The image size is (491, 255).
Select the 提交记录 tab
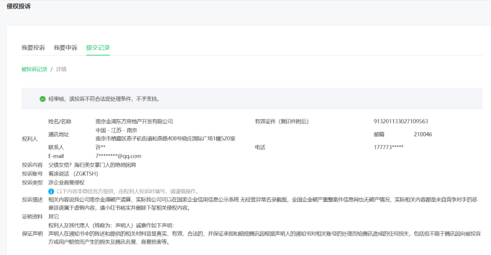(x=98, y=48)
